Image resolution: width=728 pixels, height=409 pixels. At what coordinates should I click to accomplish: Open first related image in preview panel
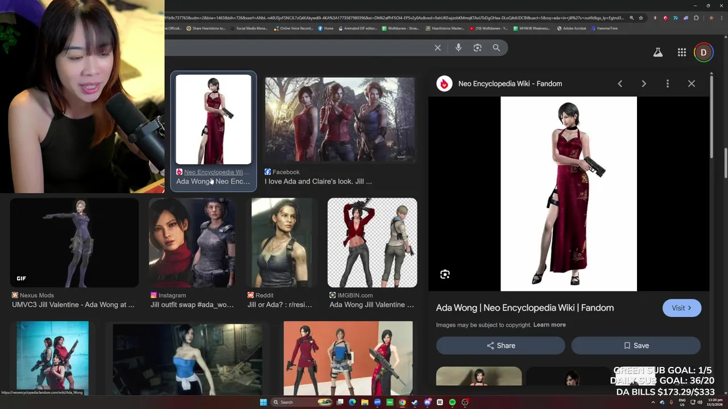tap(479, 377)
